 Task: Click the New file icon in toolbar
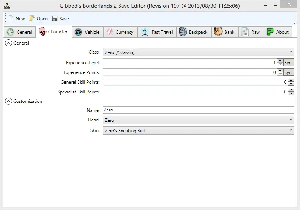coord(10,19)
